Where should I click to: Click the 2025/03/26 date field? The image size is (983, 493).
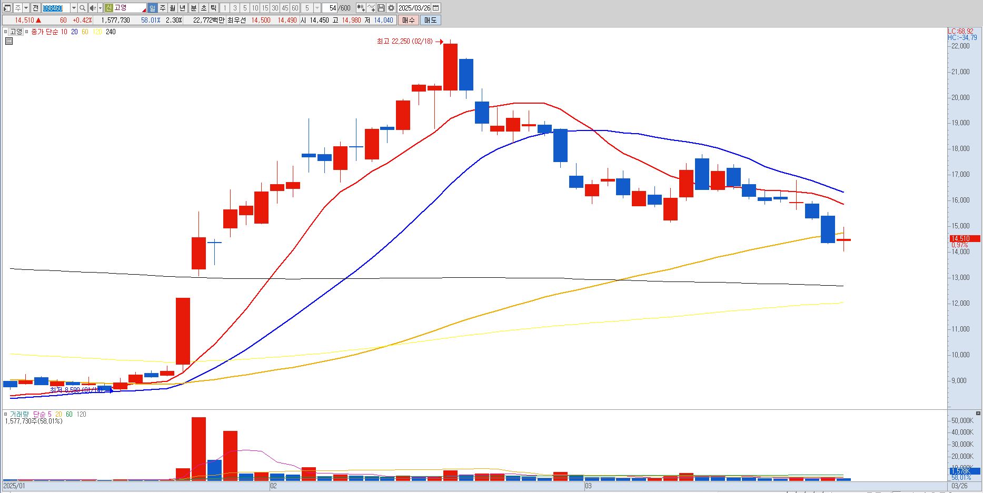tap(414, 8)
